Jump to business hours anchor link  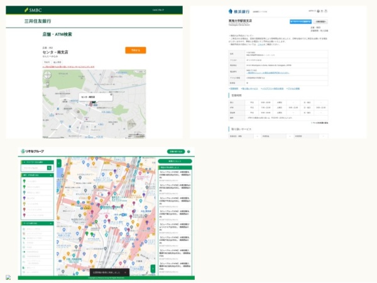coord(234,89)
